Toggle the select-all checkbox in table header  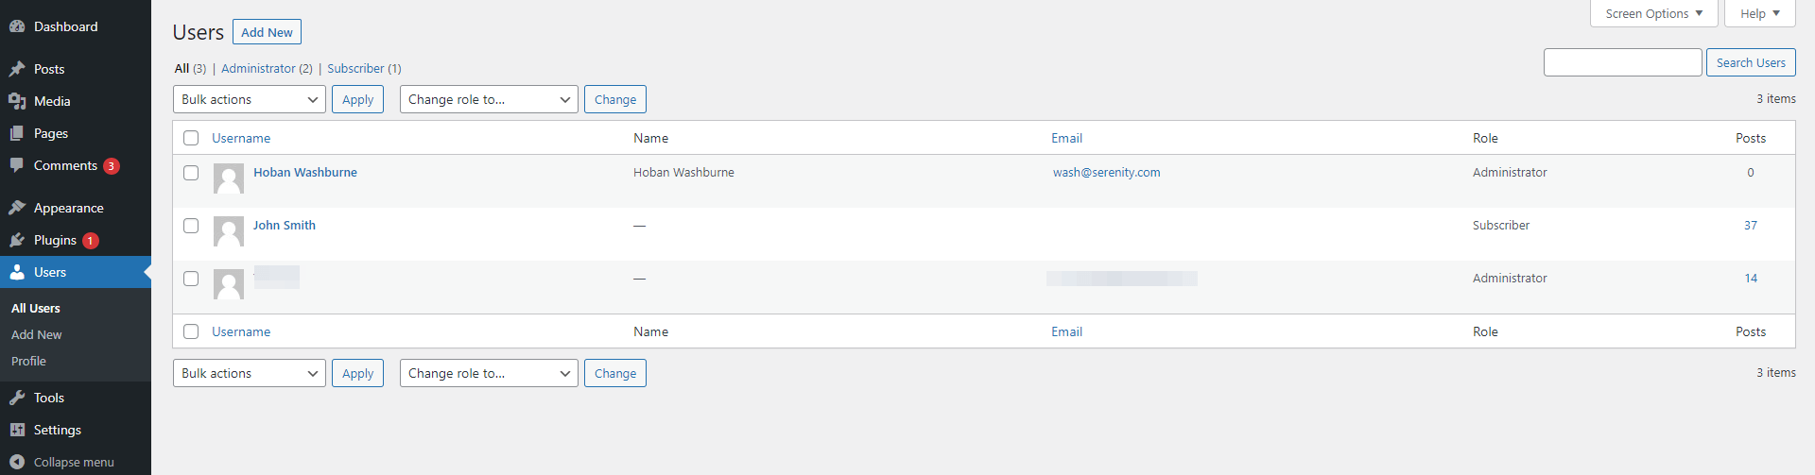point(191,138)
